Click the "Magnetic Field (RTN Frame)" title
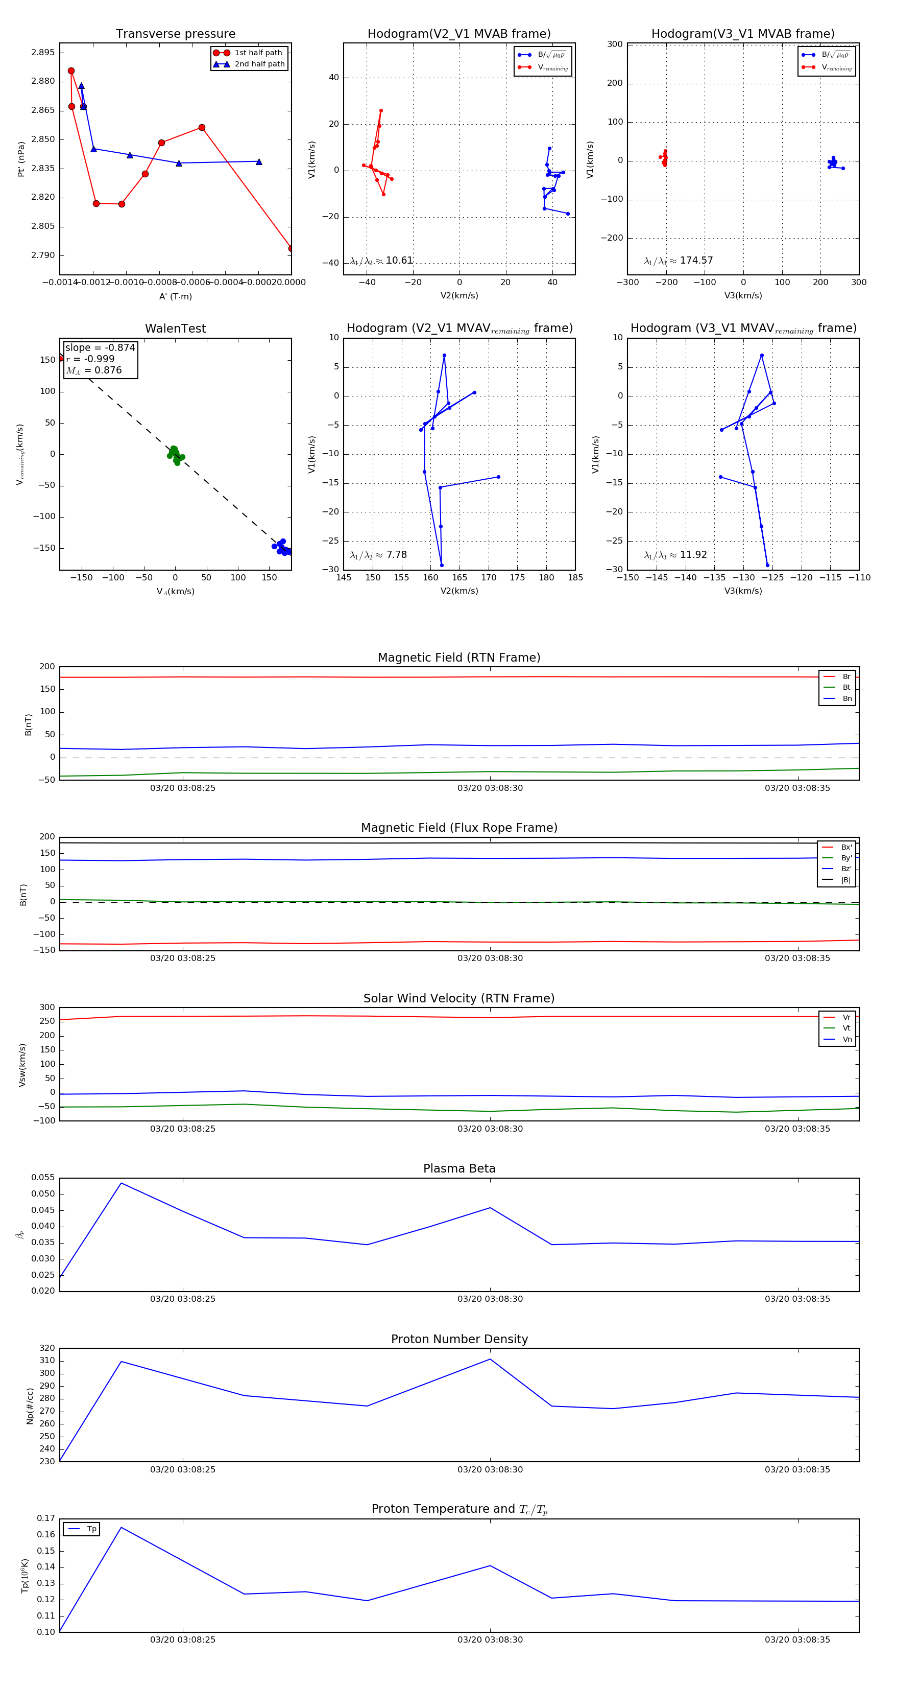 [459, 658]
